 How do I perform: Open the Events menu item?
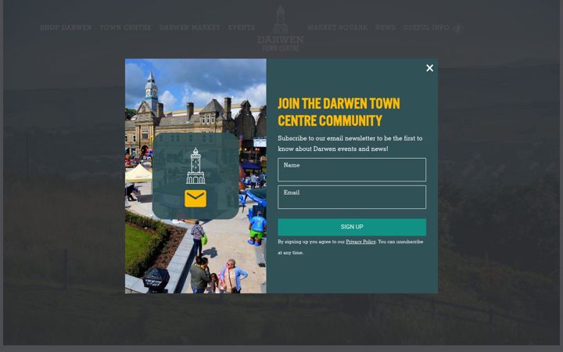(242, 27)
